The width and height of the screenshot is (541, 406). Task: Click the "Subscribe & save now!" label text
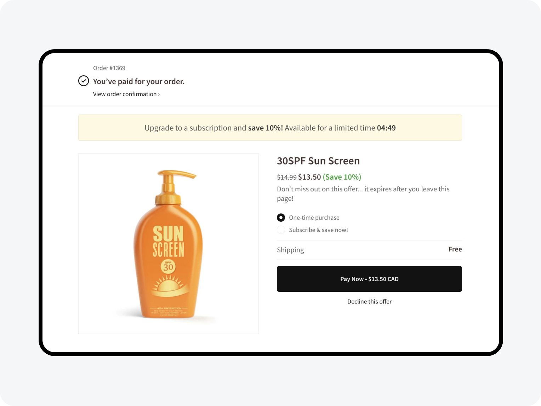point(318,230)
